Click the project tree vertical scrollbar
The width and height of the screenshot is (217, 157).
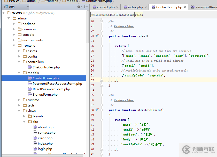tap(88, 26)
